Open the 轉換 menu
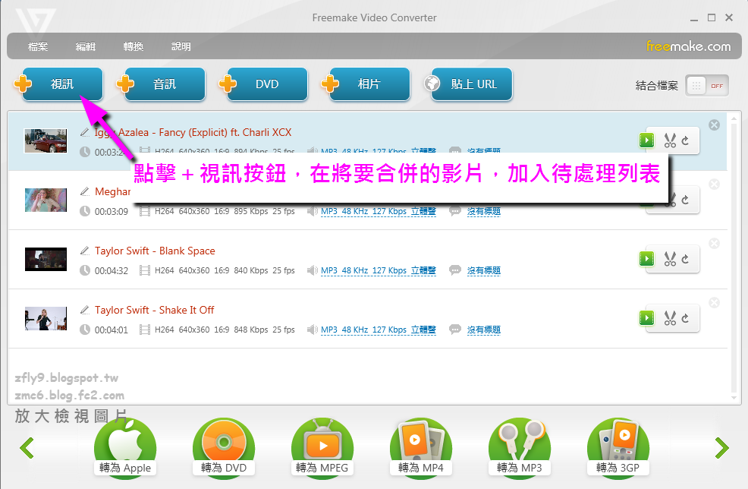This screenshot has height=489, width=748. click(x=133, y=46)
